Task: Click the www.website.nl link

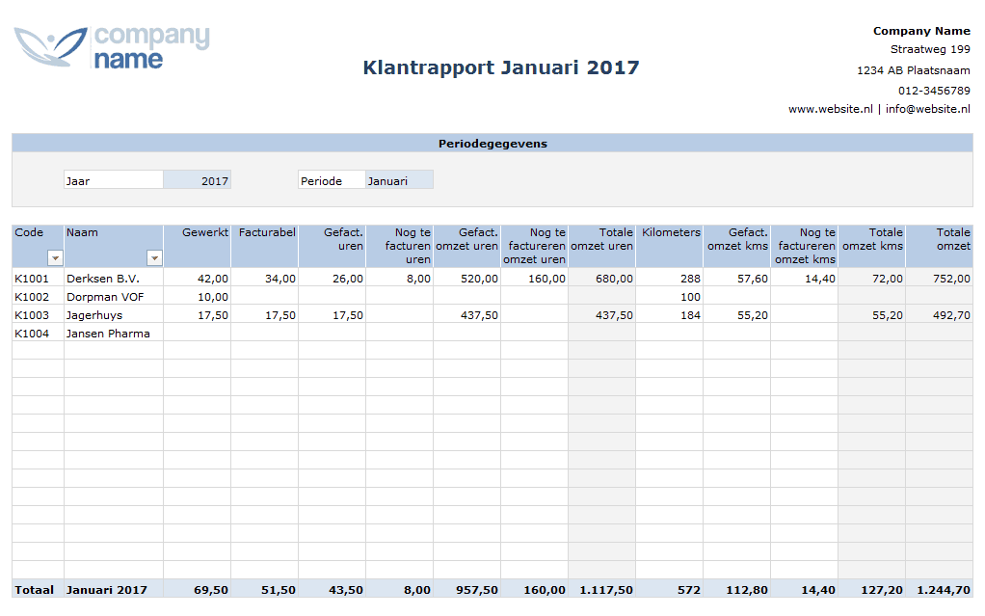Action: click(831, 109)
